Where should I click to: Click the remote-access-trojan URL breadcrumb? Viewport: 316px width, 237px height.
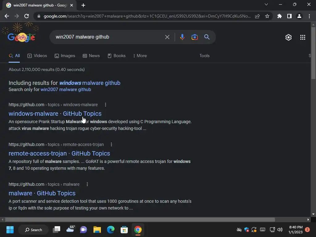pos(56,144)
